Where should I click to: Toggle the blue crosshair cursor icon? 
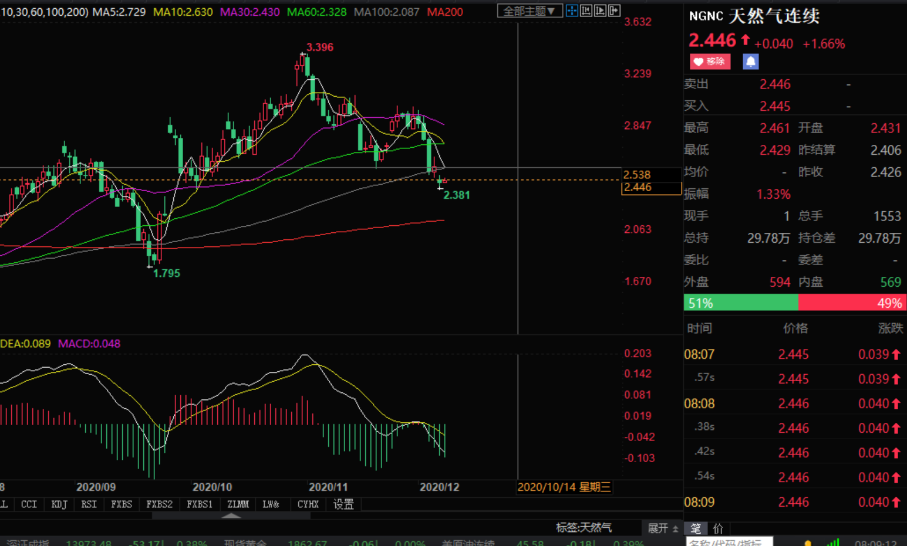[572, 11]
